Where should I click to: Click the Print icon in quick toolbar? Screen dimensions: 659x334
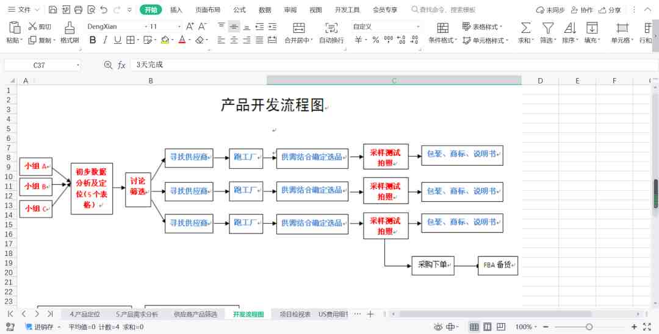78,10
